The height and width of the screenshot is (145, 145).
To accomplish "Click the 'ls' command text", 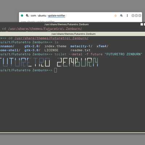I will 57,42.
